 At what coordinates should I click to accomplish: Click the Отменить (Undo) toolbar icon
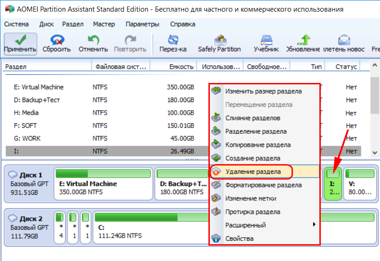93,43
